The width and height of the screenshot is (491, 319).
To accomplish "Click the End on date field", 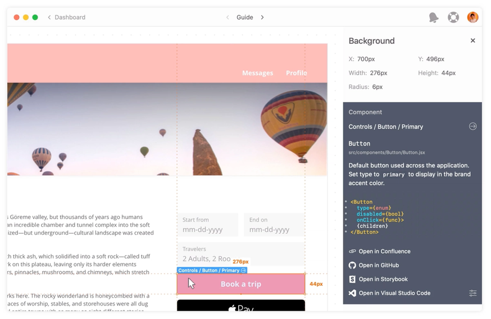I will tap(274, 225).
